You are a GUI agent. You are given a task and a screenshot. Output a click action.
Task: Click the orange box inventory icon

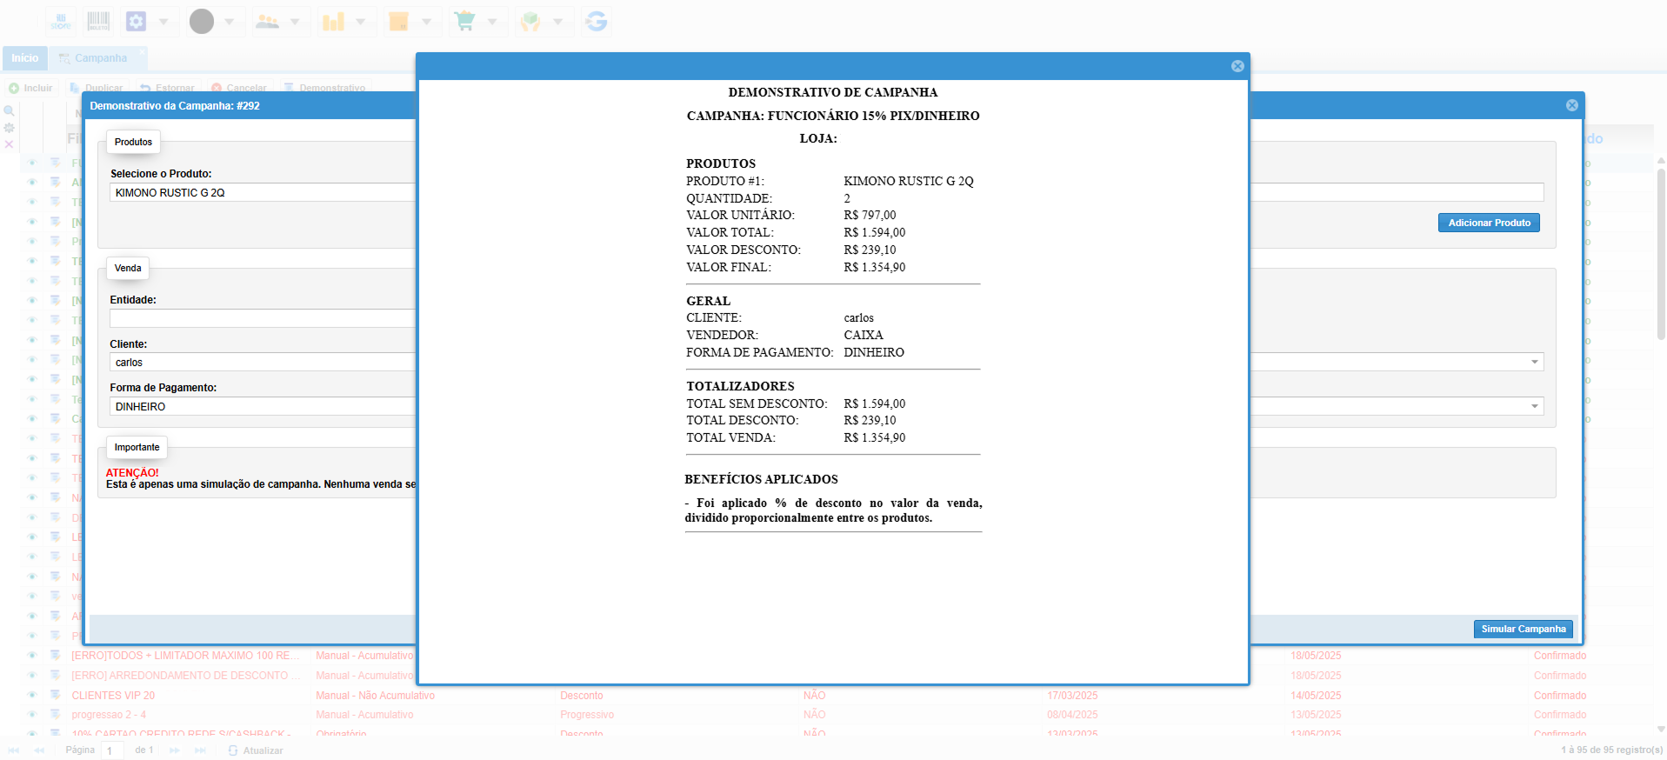[x=399, y=22]
